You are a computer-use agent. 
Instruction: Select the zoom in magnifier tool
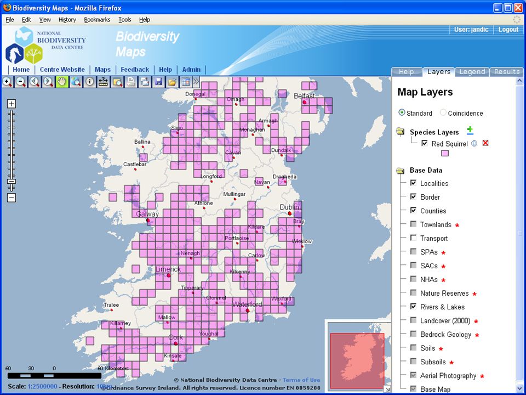(x=7, y=82)
